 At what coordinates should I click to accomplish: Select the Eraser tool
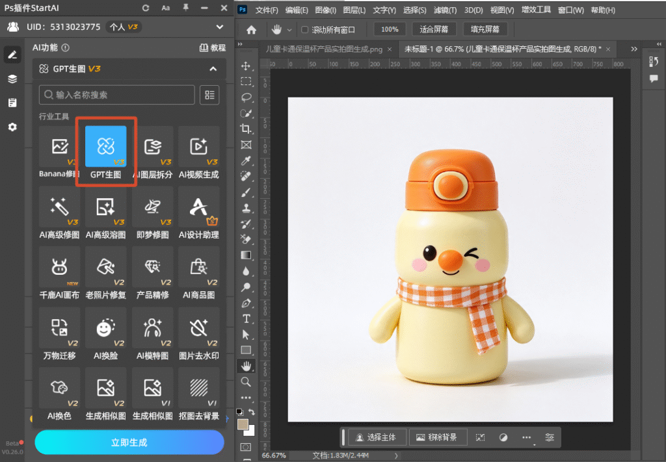pos(246,239)
